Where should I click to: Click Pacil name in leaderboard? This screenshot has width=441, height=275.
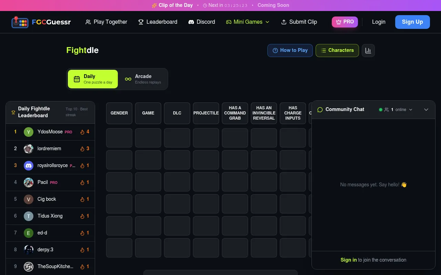point(43,183)
